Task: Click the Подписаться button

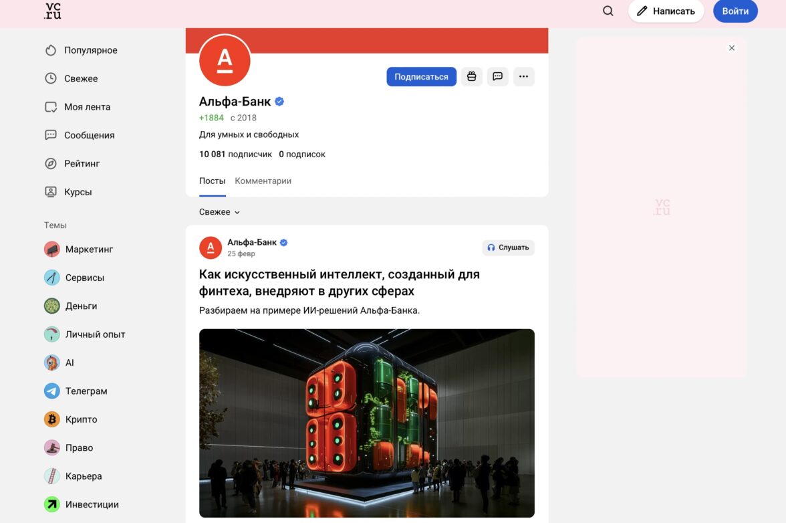Action: pyautogui.click(x=421, y=77)
